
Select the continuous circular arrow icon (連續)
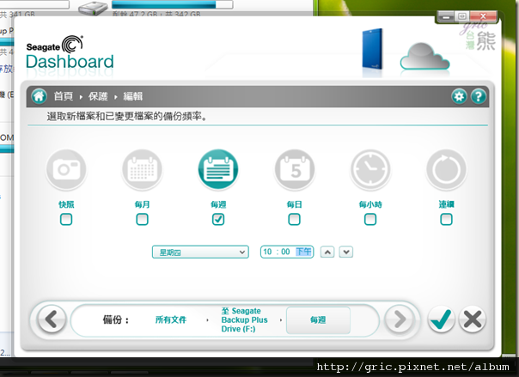point(446,169)
